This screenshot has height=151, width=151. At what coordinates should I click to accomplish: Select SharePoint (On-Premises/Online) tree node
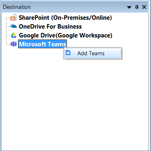coord(65,18)
